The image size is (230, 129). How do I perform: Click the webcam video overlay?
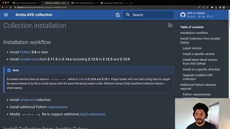[x=202, y=114]
